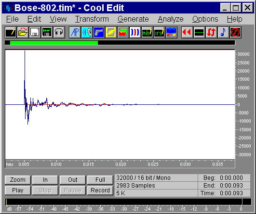256x214 pixels.
Task: Open the Analyze menu
Action: (x=171, y=19)
